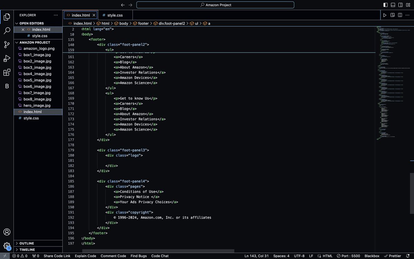This screenshot has height=259, width=414.
Task: Toggle the bottom panel visibility
Action: tap(393, 5)
